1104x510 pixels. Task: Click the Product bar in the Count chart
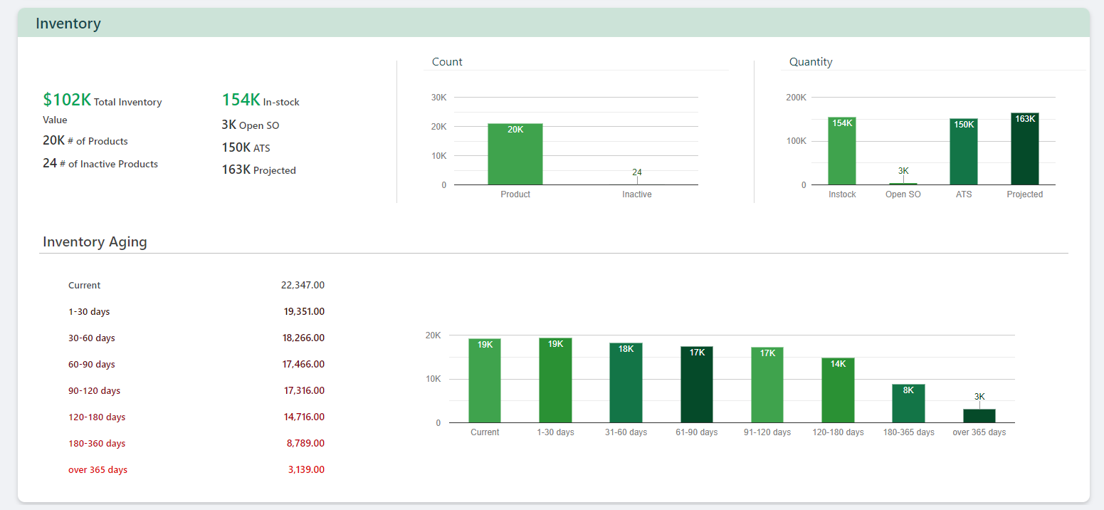(x=515, y=153)
